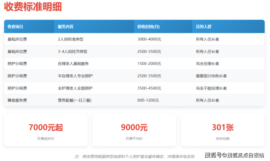This screenshot has width=270, height=161.
Task: Open the 9000元 average monthly fee card
Action: point(134,130)
